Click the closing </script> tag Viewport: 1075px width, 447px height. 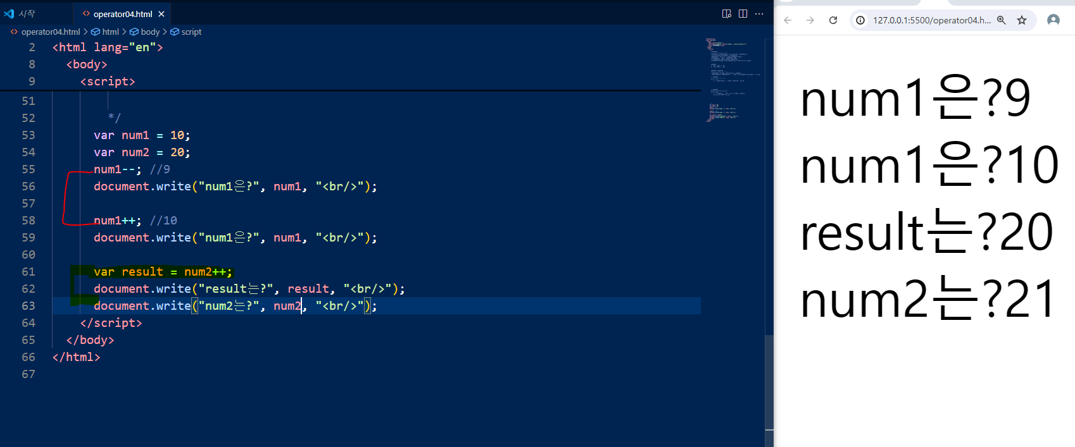click(111, 323)
